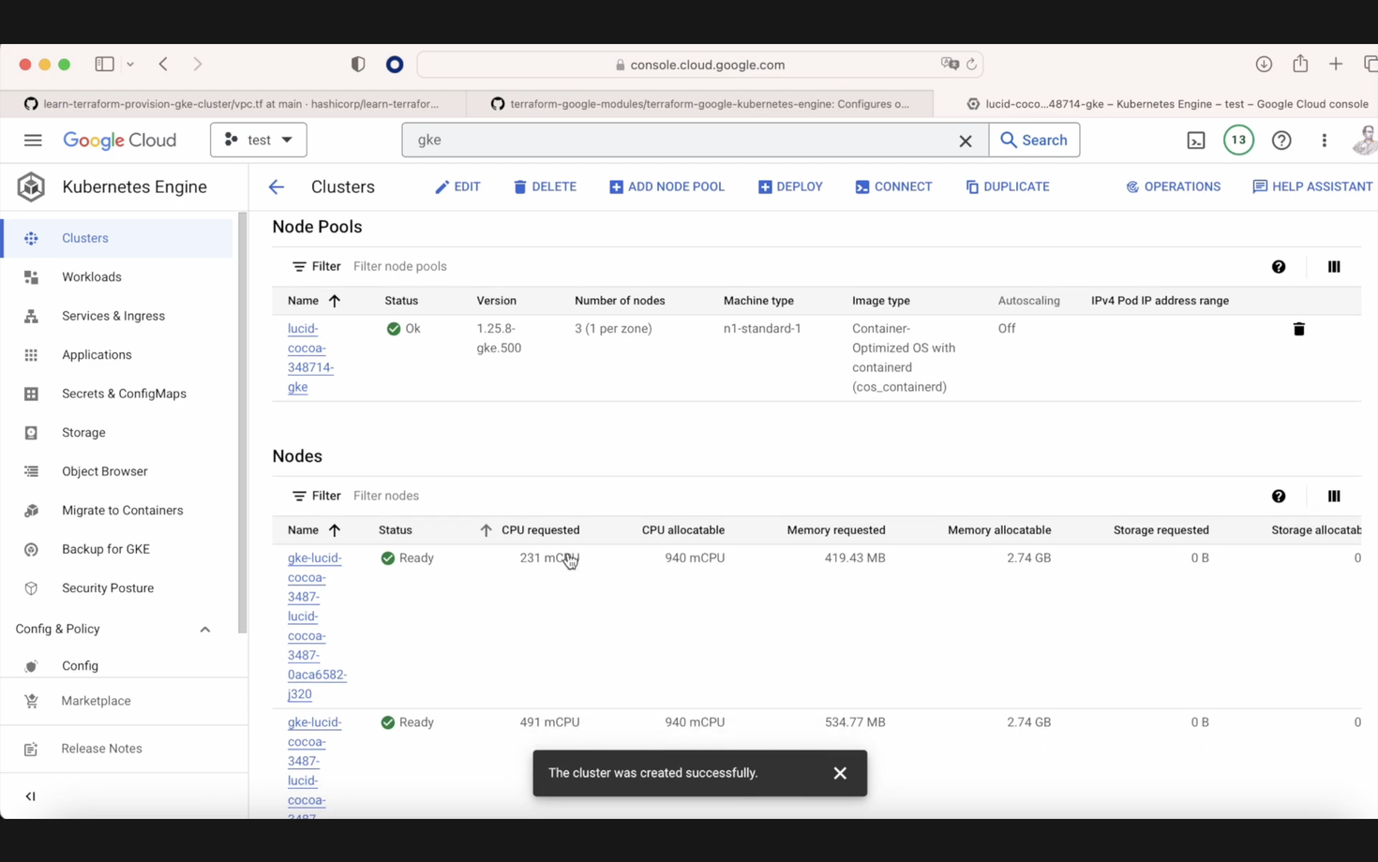Click ADD NODE POOL button
1378x862 pixels.
667,186
